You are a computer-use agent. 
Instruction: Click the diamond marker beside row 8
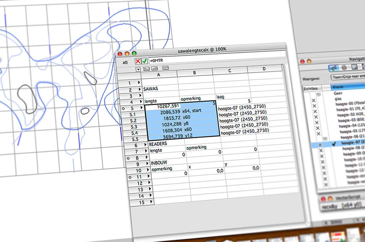tap(128, 158)
